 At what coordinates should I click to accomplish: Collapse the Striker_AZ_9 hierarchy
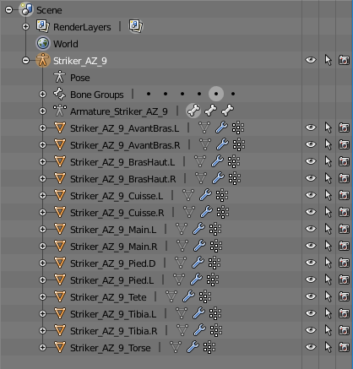click(26, 61)
